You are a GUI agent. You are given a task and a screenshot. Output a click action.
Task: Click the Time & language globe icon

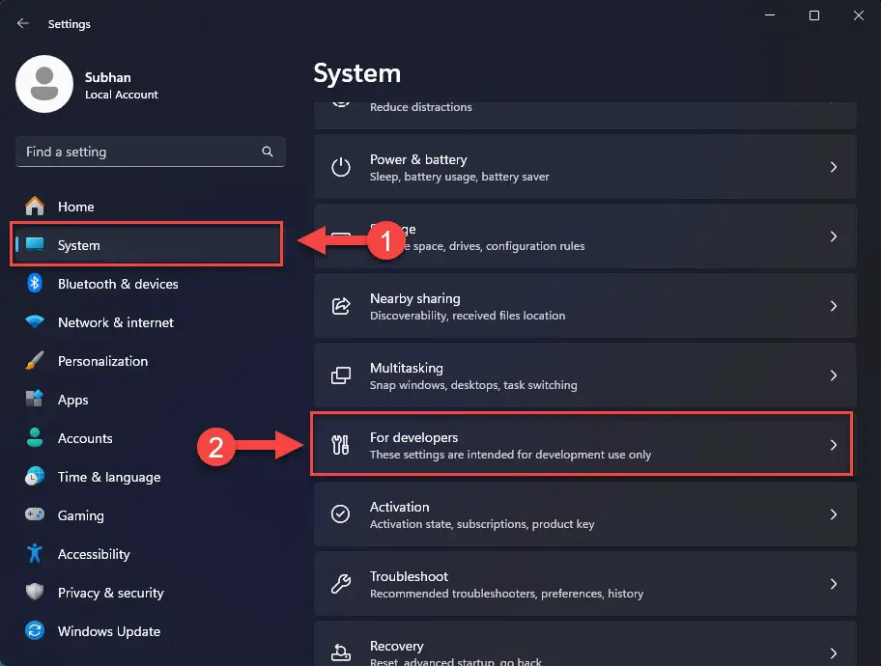[35, 476]
